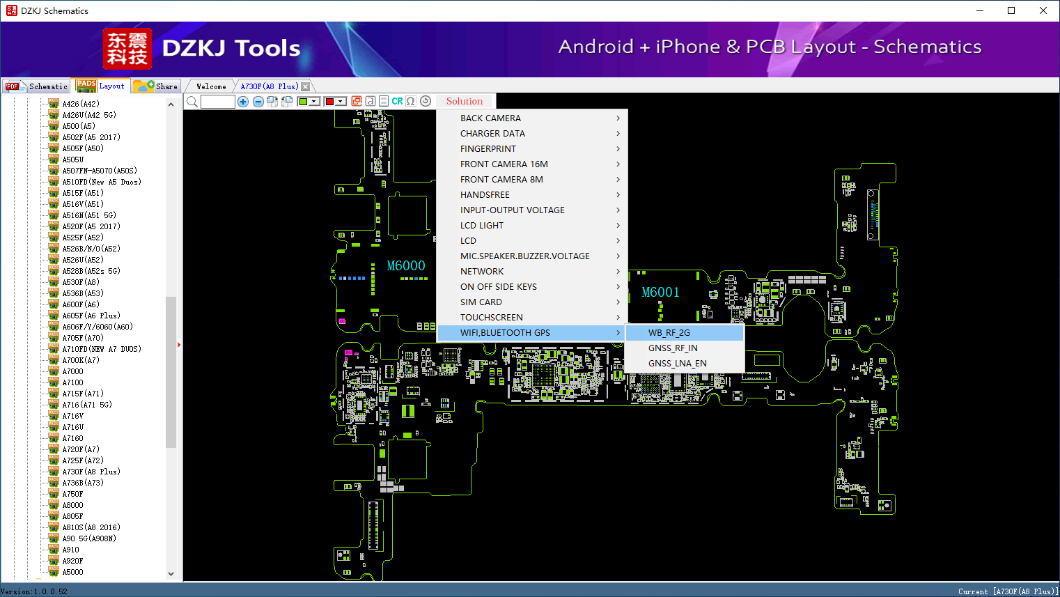Click the zoom in plus icon
Viewport: 1060px width, 597px height.
click(x=243, y=102)
